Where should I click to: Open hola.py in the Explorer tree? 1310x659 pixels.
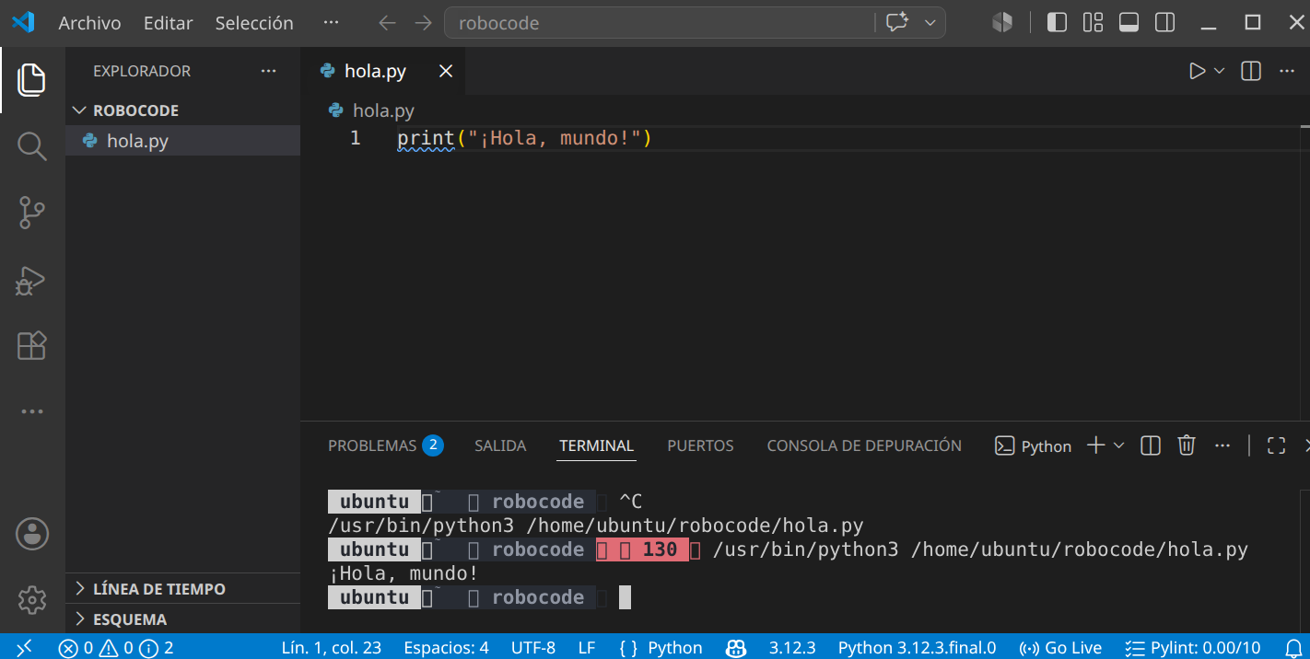pos(182,141)
